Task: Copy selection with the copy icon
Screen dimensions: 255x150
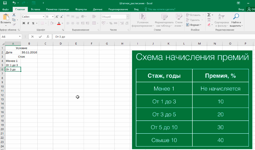Action: pos(14,20)
